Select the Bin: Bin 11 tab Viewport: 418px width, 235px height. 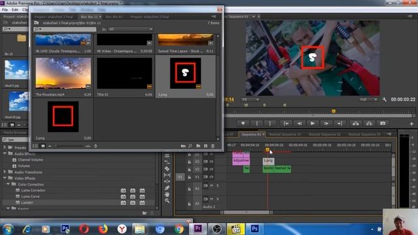89,17
